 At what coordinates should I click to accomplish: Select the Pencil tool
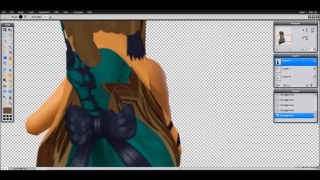pyautogui.click(x=4, y=46)
